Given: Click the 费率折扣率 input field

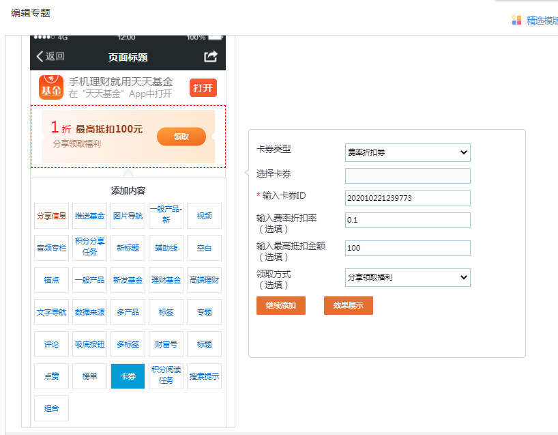Looking at the screenshot, I should tap(407, 220).
